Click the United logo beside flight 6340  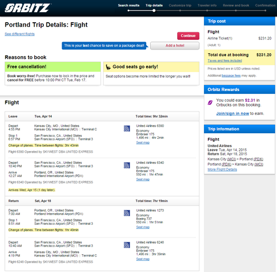click(x=127, y=165)
